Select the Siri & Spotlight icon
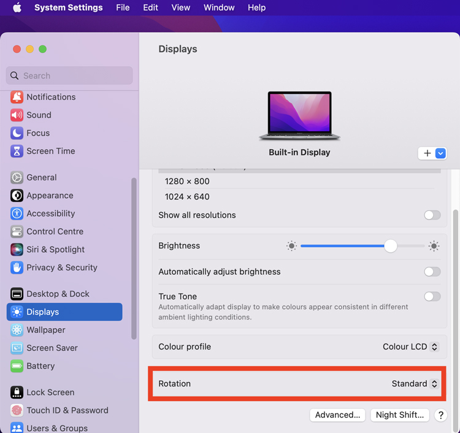 [17, 250]
